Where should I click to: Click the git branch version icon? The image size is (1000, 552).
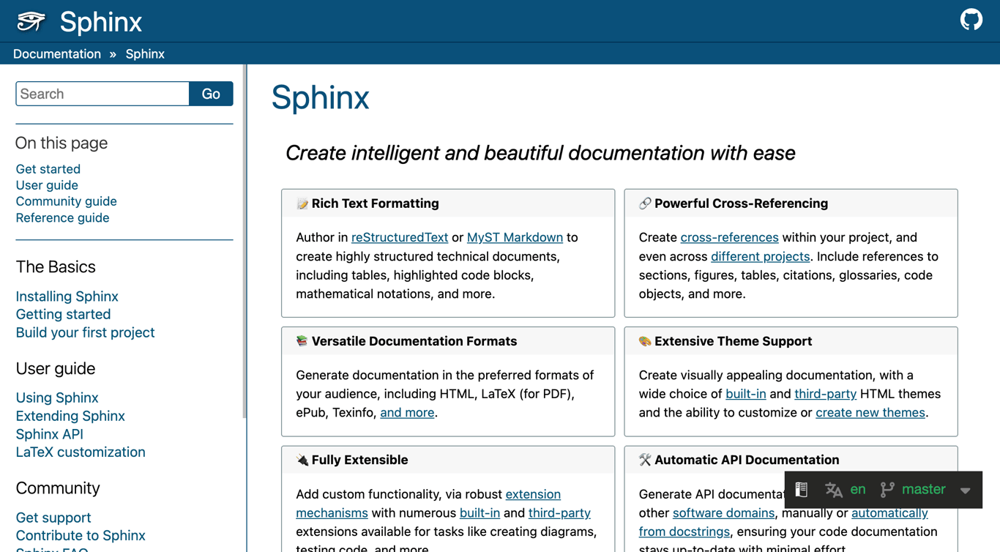[x=887, y=490]
